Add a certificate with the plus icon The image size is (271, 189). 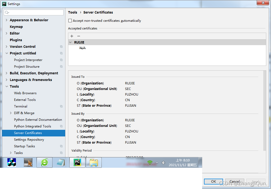click(x=72, y=36)
